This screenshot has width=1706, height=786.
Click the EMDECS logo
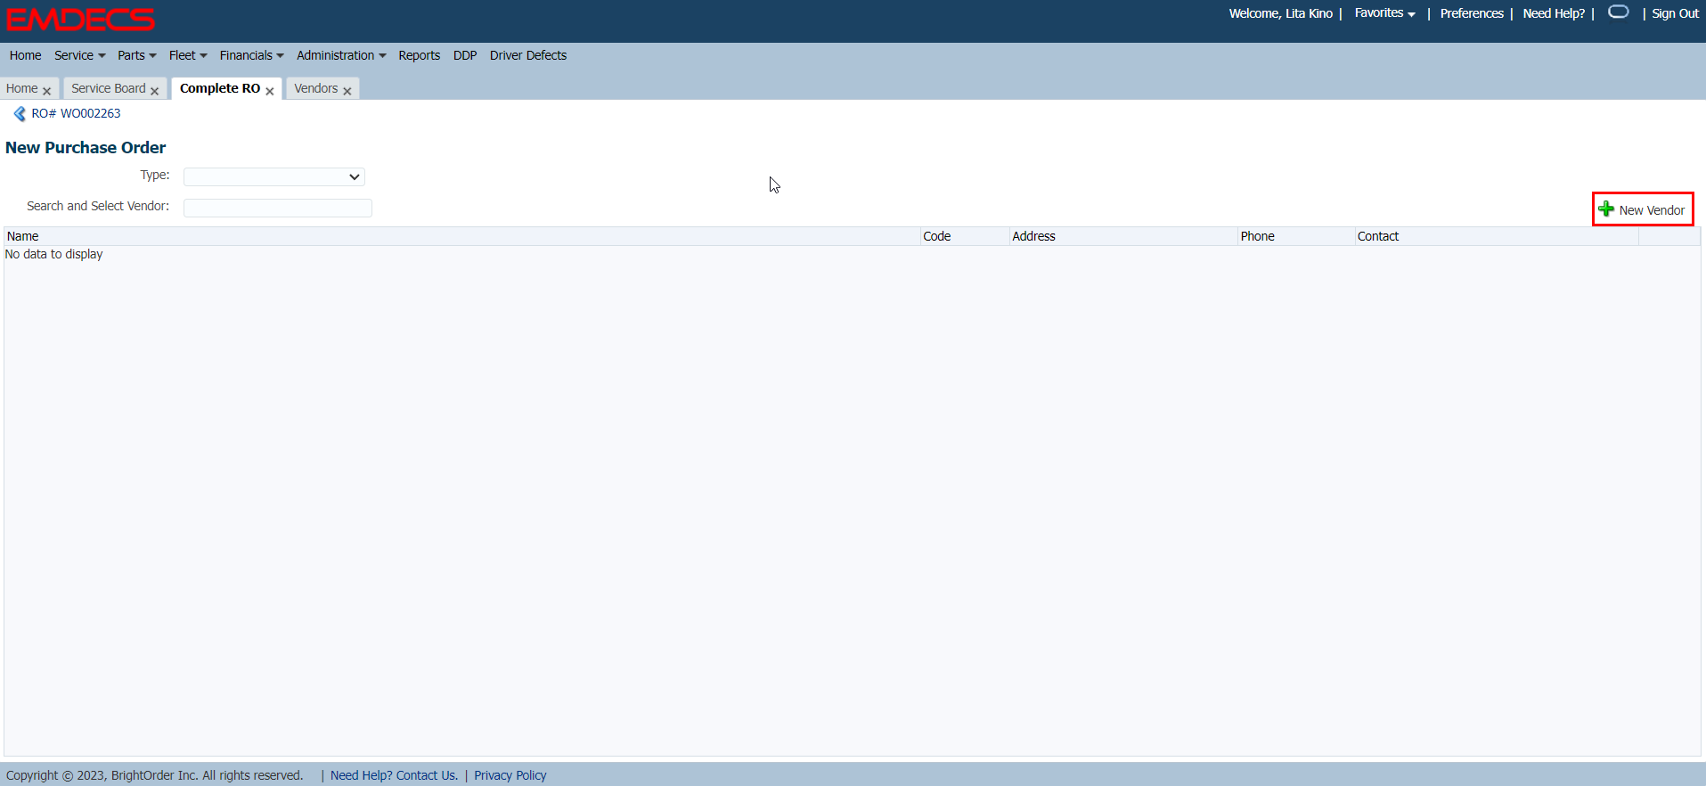coord(81,20)
